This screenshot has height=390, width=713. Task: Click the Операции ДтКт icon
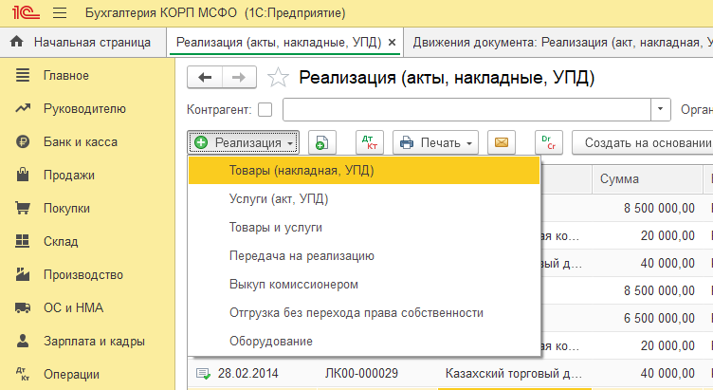(x=23, y=374)
